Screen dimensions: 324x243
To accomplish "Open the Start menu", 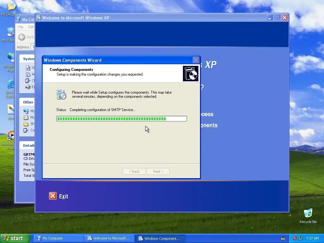I will click(15, 238).
